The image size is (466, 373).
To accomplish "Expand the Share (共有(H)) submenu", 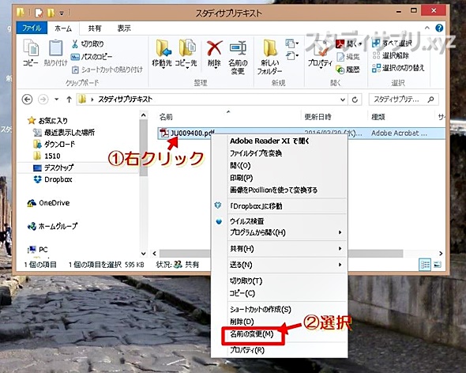I will (x=340, y=248).
